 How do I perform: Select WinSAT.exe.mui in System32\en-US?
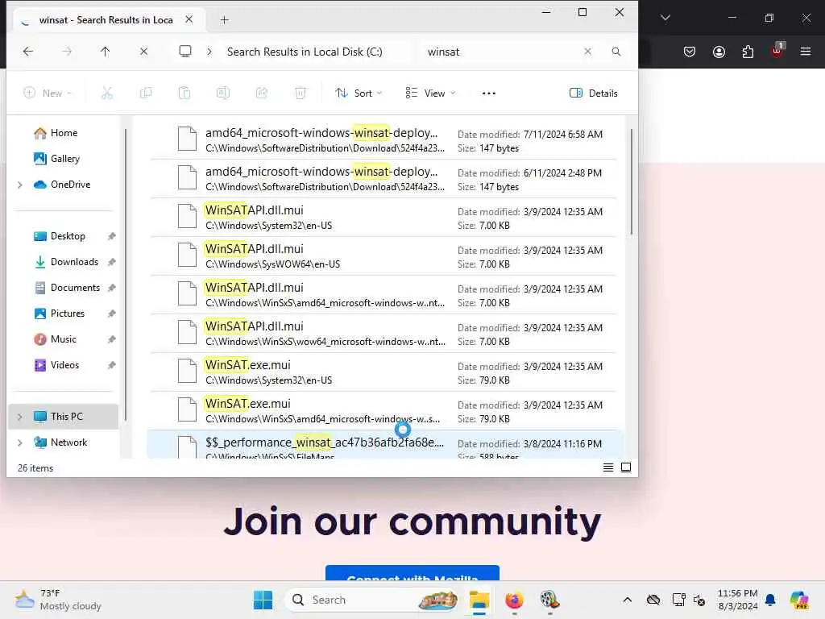pyautogui.click(x=384, y=372)
